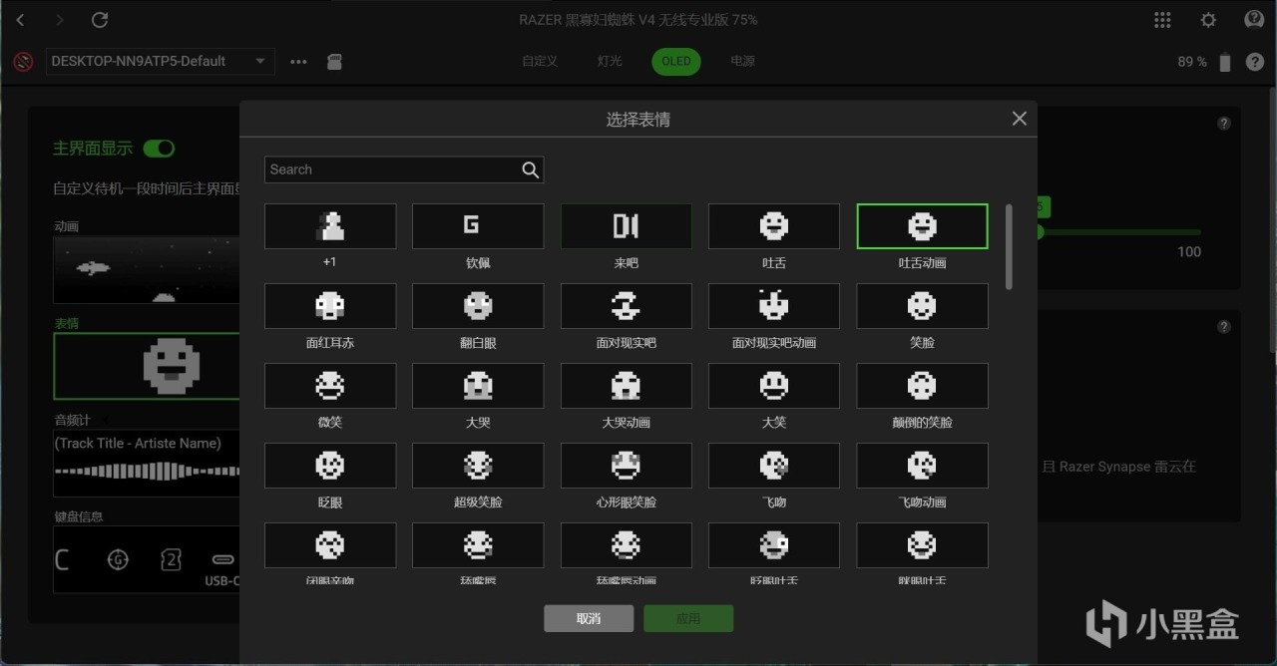Select the 微笑 emoji
Screen dimensions: 1277x666
tap(330, 386)
